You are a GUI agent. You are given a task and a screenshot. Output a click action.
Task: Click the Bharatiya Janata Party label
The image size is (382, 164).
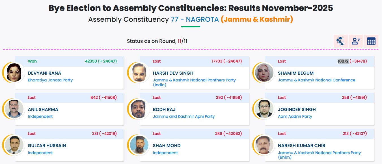(x=50, y=80)
